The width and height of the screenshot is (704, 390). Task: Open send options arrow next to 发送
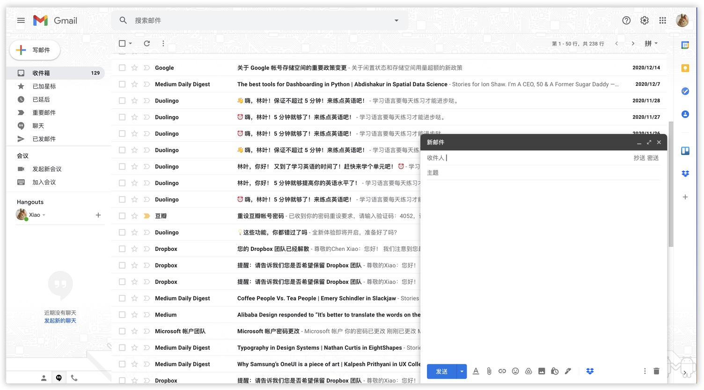tap(462, 371)
